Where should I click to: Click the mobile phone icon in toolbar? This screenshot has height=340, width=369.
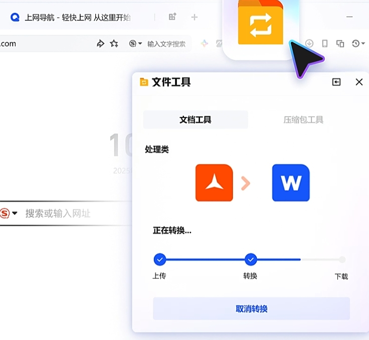coord(325,44)
